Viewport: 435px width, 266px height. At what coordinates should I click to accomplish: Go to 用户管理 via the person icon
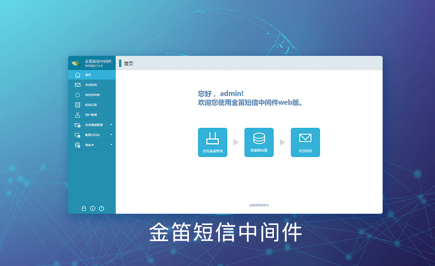(x=78, y=115)
